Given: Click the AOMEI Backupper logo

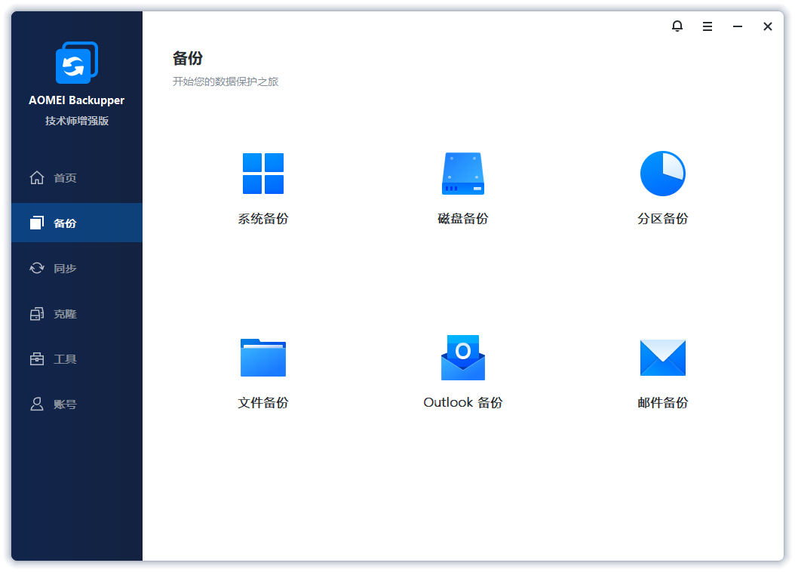Looking at the screenshot, I should [x=75, y=63].
